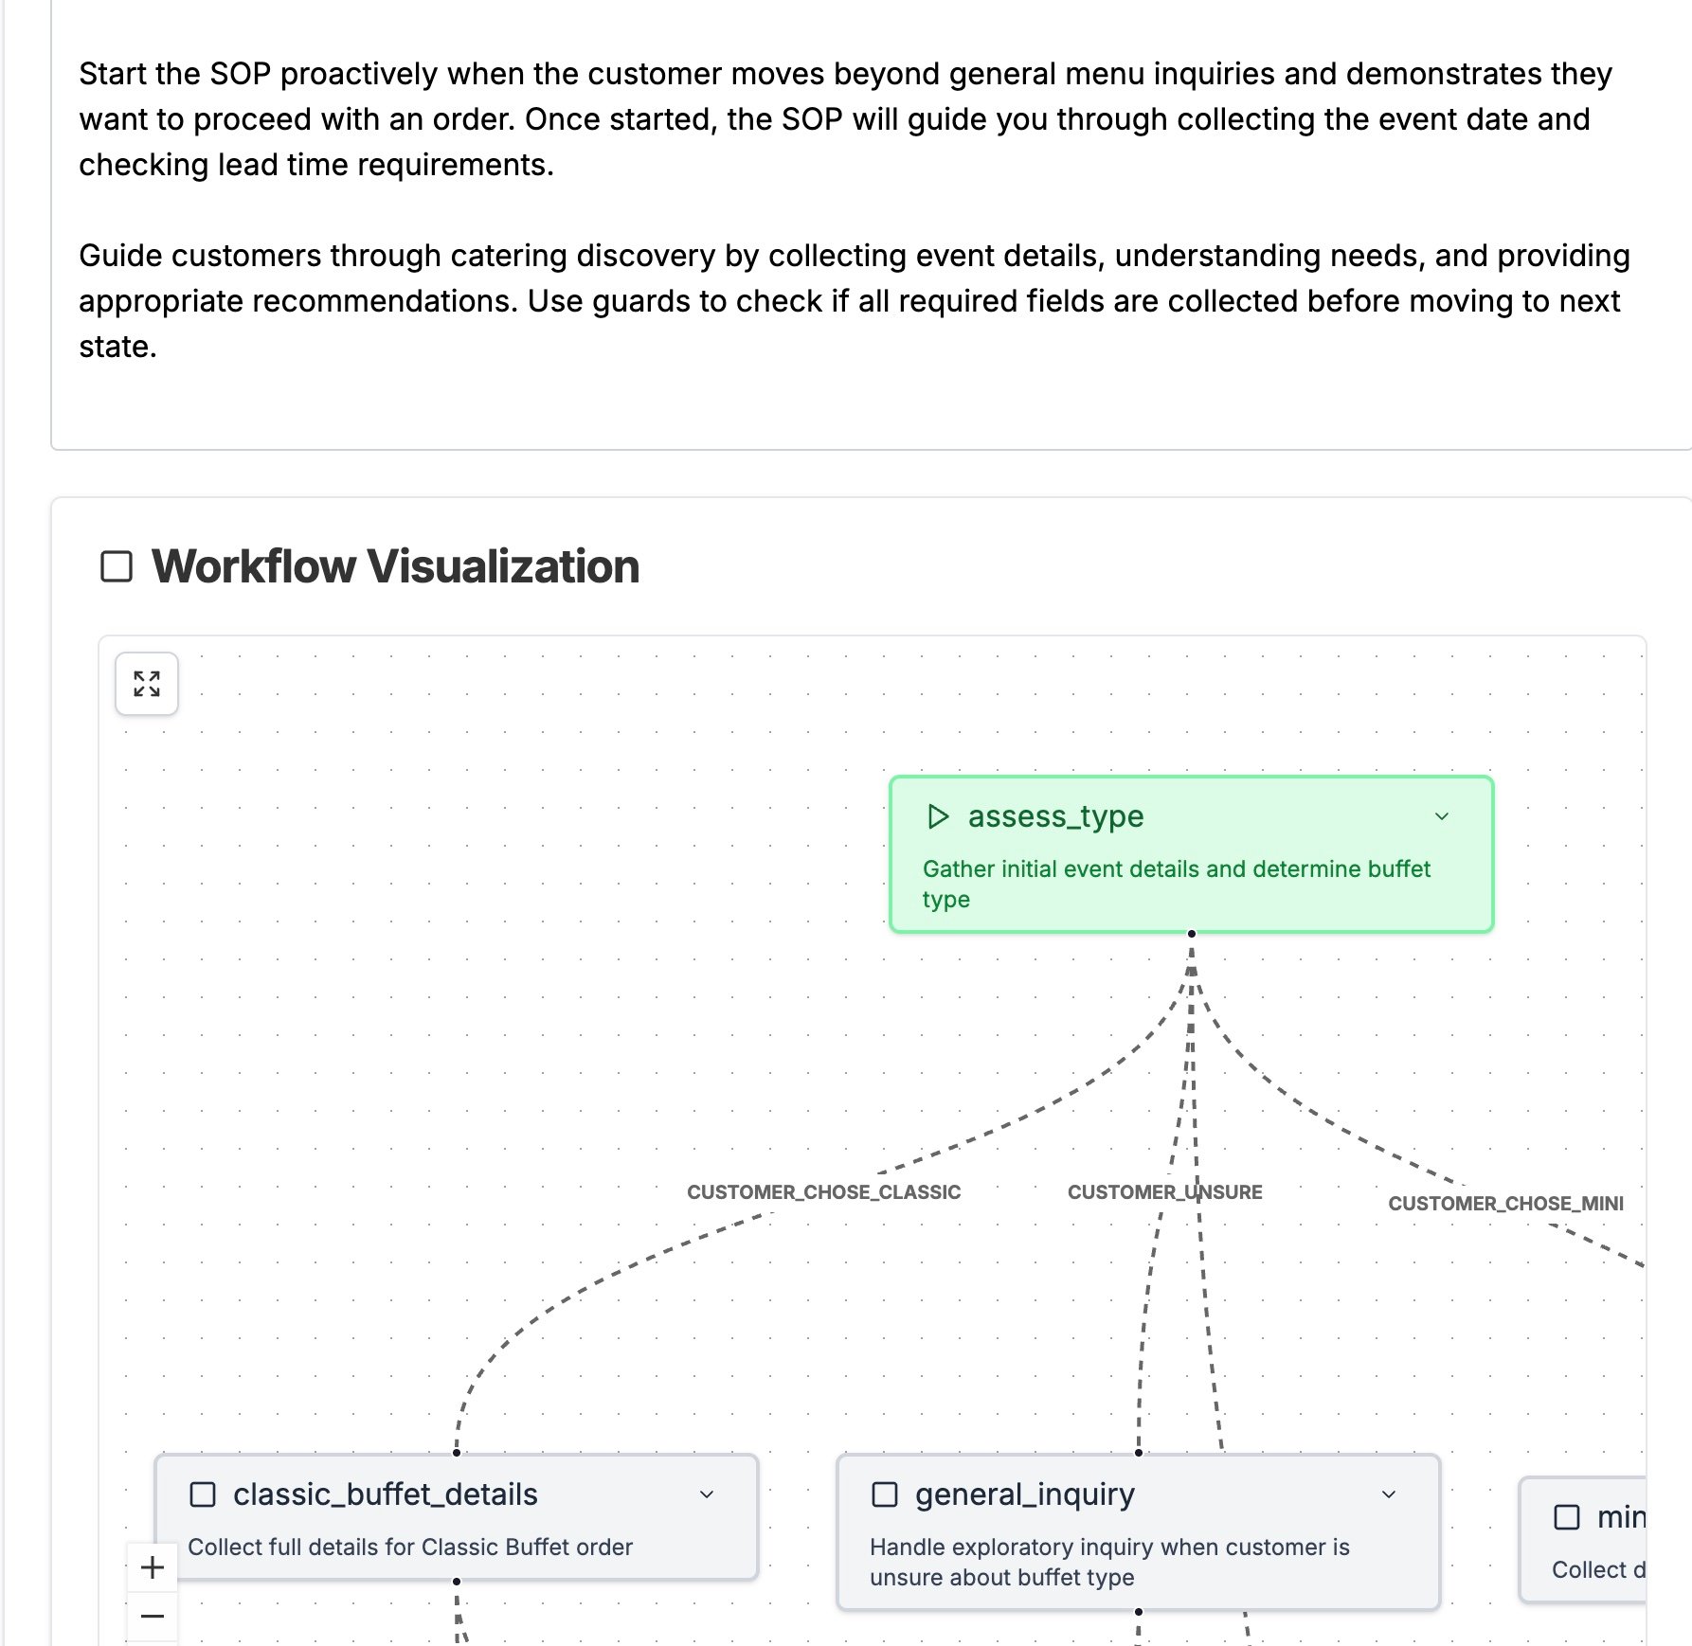The image size is (1692, 1646).
Task: Click the icon beside Workflow Visualization heading
Action: 116,565
